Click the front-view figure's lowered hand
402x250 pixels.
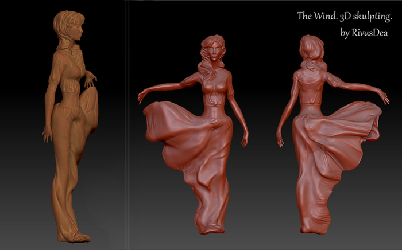click(249, 140)
